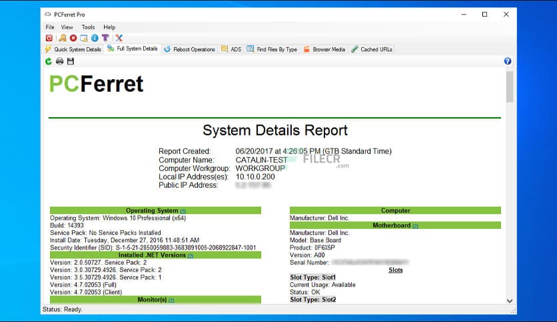Viewport: 557px width, 322px height.
Task: Click help link beside Motherboard header
Action: [415, 226]
